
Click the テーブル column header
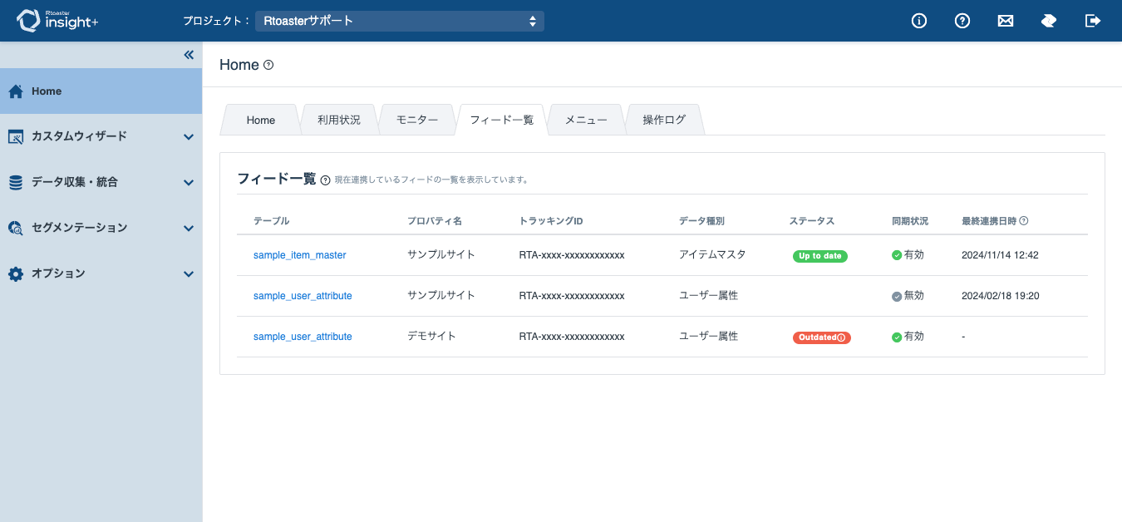click(271, 221)
